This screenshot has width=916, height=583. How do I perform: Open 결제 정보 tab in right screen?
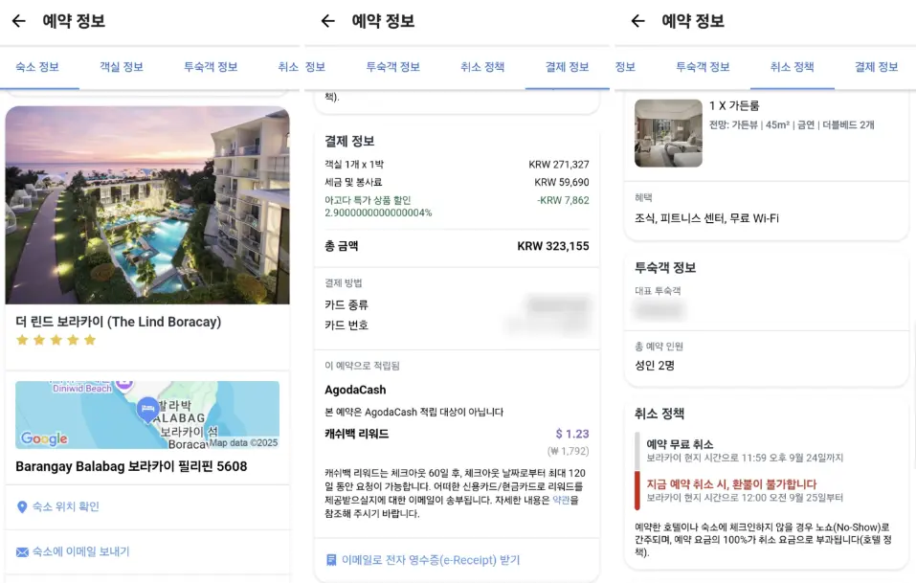point(876,67)
